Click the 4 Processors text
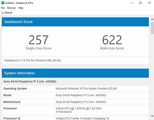This screenshot has height=120, width=154. [64, 112]
